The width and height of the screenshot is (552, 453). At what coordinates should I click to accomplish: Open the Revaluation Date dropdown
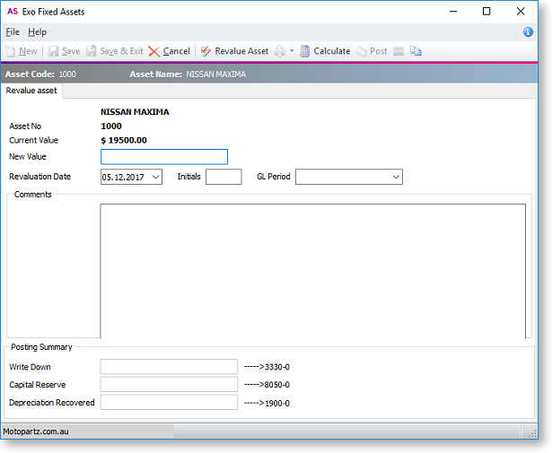click(x=155, y=177)
